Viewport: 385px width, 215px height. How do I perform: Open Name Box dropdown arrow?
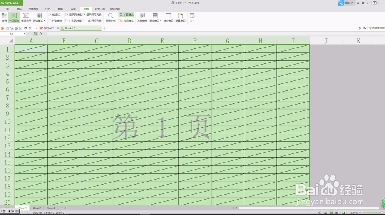pos(25,34)
